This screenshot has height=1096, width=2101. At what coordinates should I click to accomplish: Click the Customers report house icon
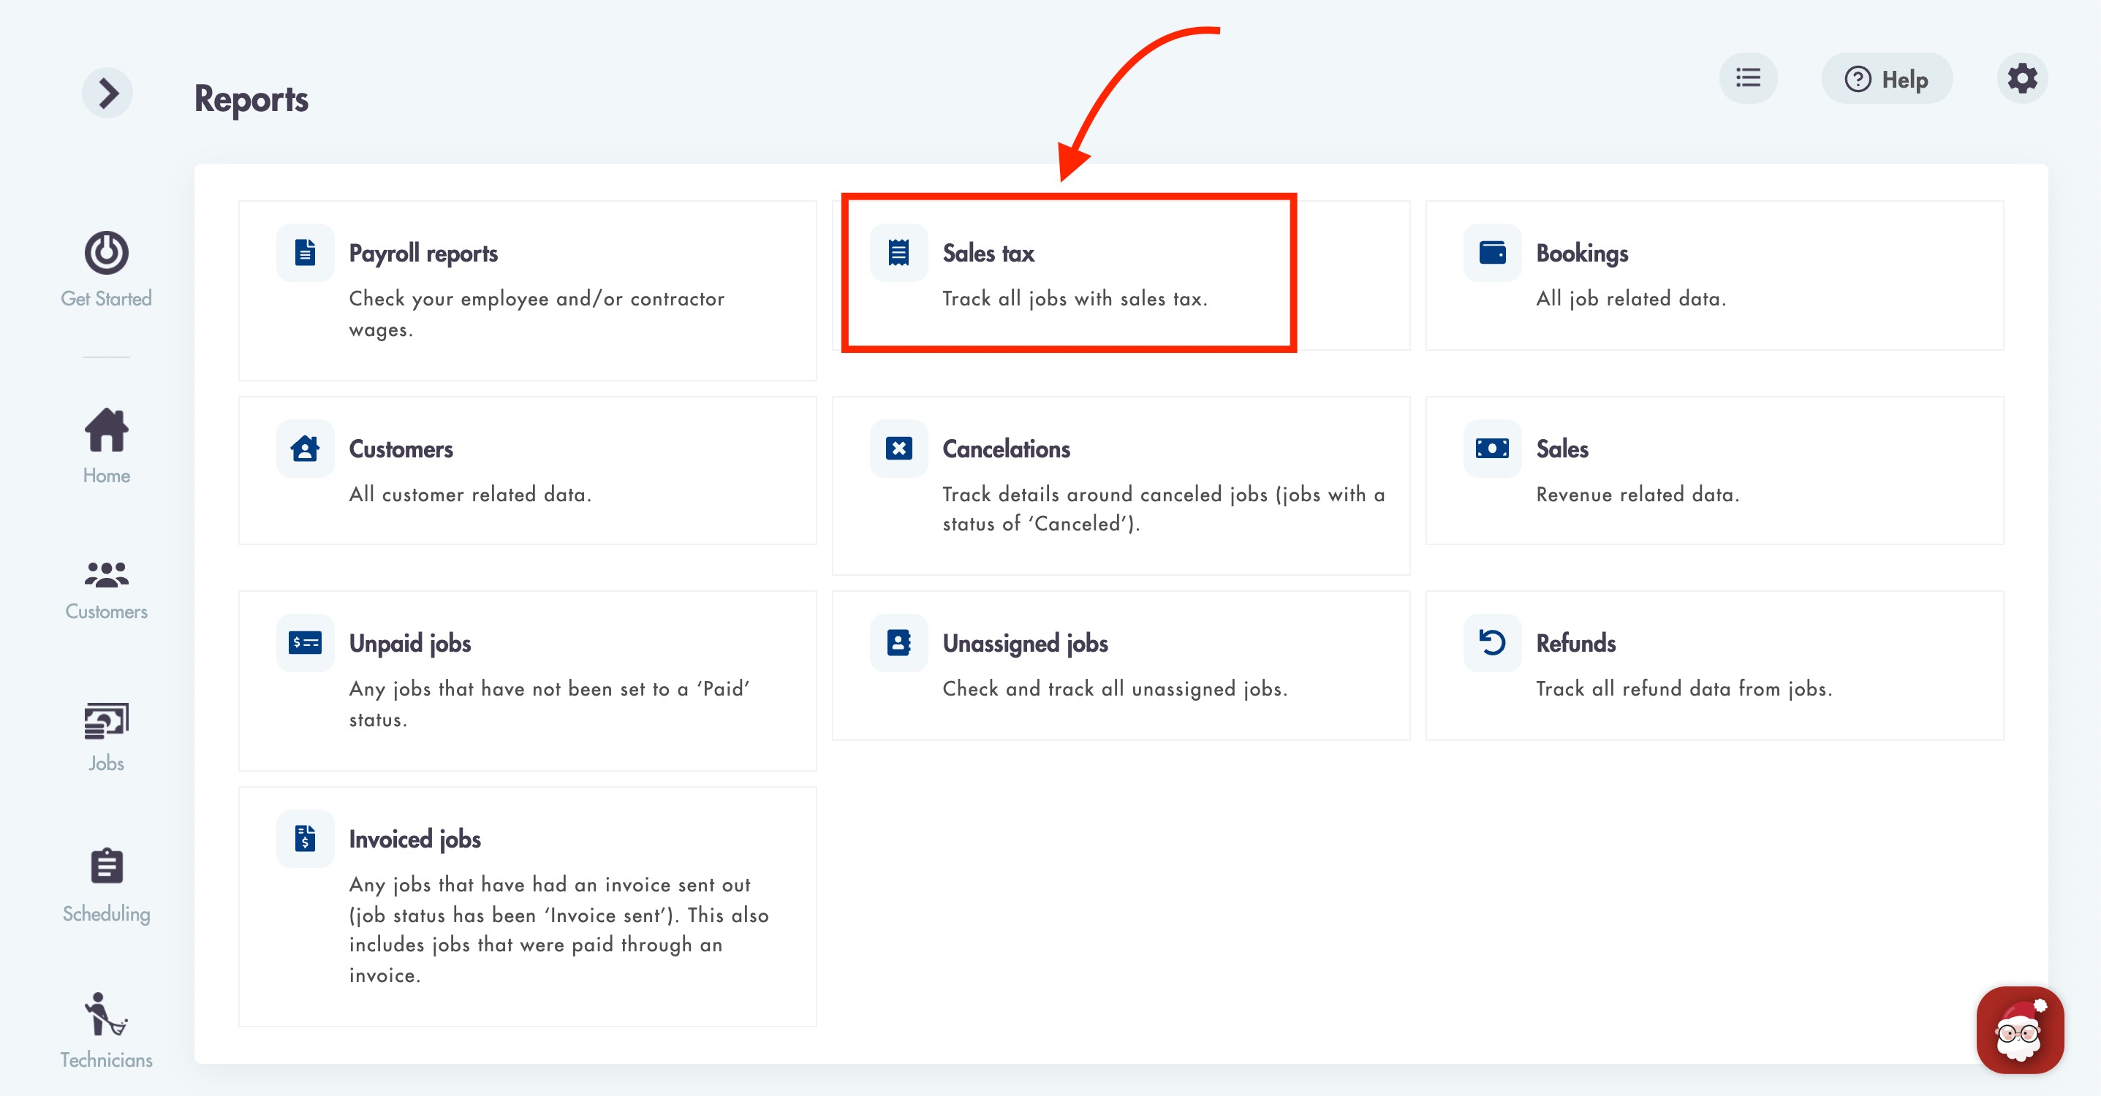(305, 449)
